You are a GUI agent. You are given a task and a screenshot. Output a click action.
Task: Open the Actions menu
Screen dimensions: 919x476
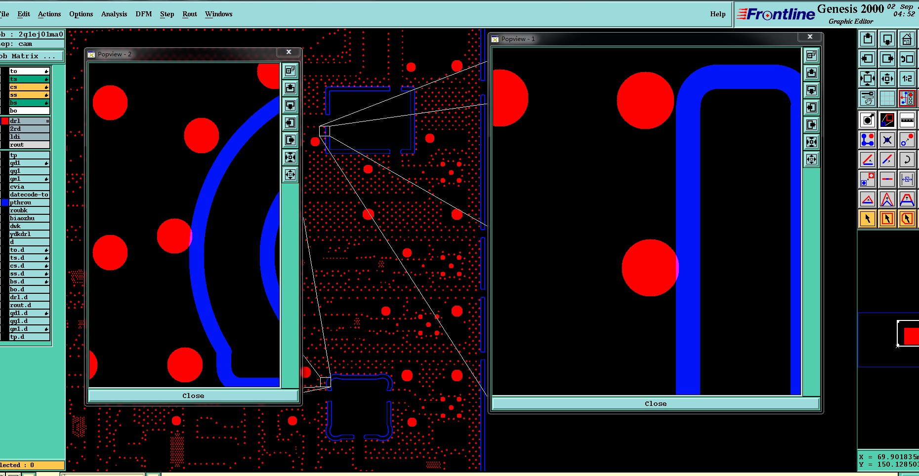49,14
